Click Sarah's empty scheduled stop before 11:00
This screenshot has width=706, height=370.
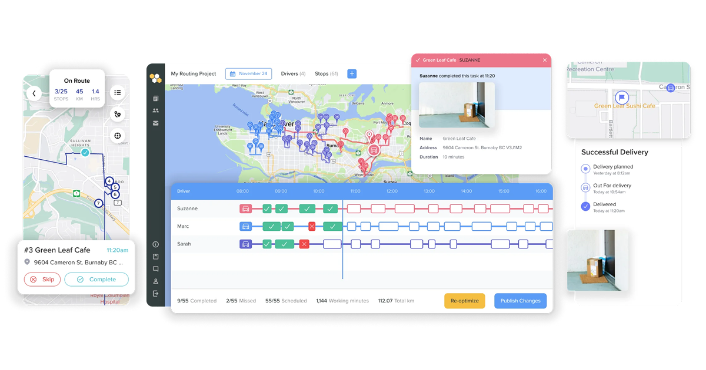click(332, 244)
